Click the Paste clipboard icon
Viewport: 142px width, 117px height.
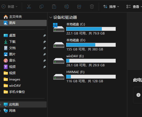(54, 7)
